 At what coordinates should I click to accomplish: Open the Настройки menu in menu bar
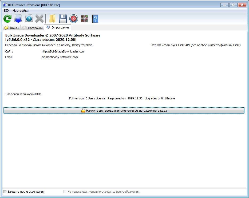pos(21,11)
